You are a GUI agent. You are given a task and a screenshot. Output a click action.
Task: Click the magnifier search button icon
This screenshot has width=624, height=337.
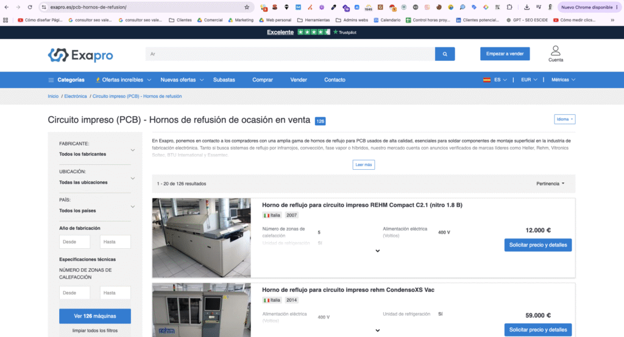click(445, 54)
